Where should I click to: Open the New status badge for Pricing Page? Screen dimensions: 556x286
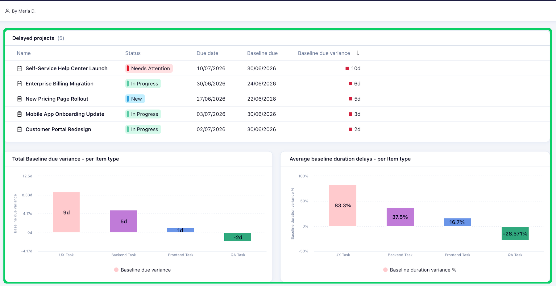click(x=135, y=99)
